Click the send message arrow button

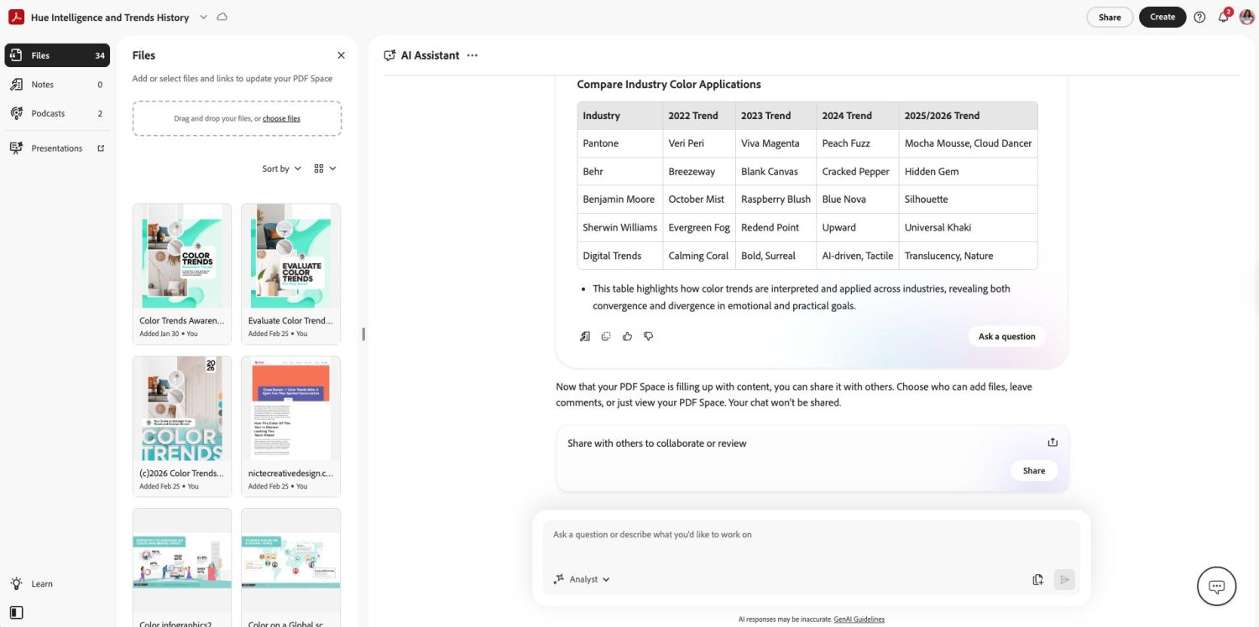pos(1064,579)
